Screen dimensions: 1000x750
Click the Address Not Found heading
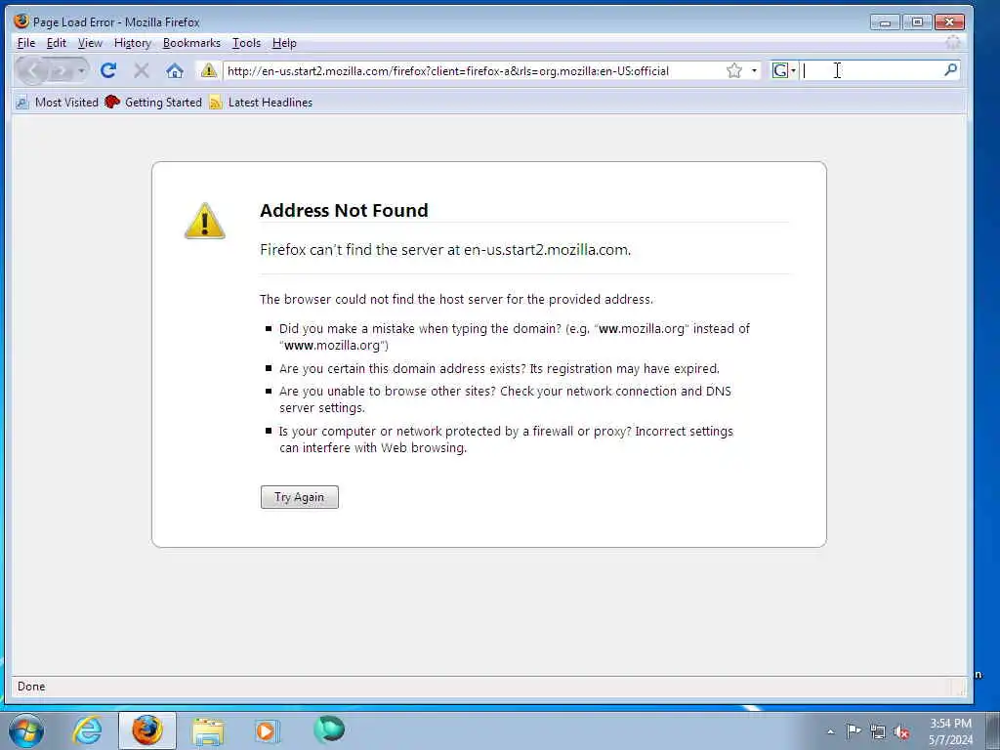(x=344, y=211)
